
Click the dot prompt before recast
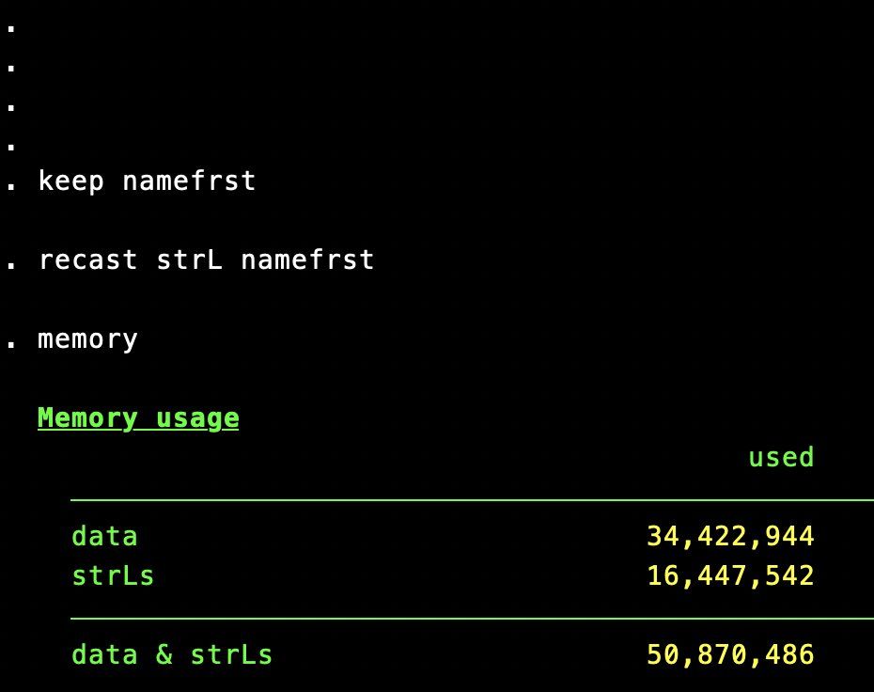pyautogui.click(x=11, y=264)
